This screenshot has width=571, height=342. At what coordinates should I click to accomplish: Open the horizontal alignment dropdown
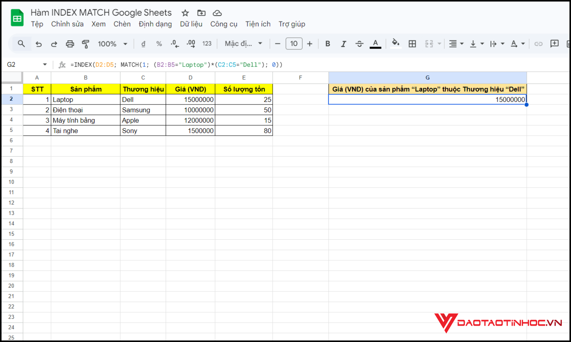click(x=456, y=44)
